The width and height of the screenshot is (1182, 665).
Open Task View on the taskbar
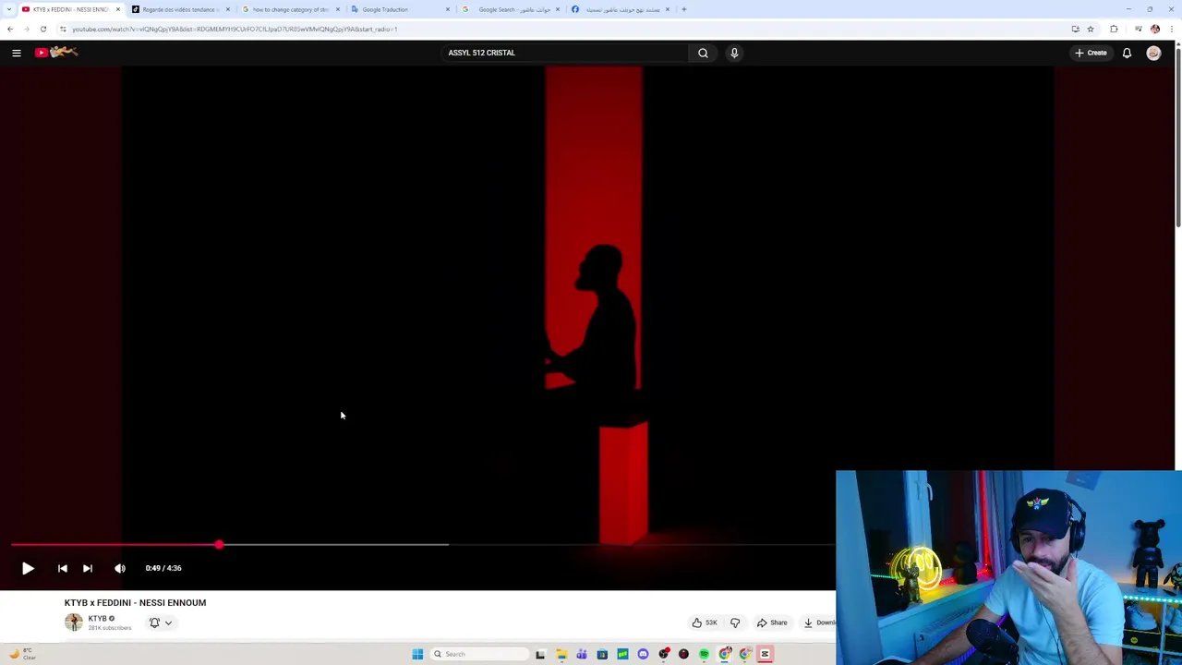point(540,654)
